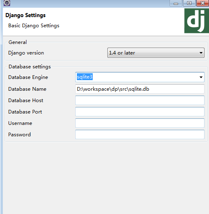Click the Django logo image
Image resolution: width=209 pixels, height=214 pixels.
(x=196, y=21)
